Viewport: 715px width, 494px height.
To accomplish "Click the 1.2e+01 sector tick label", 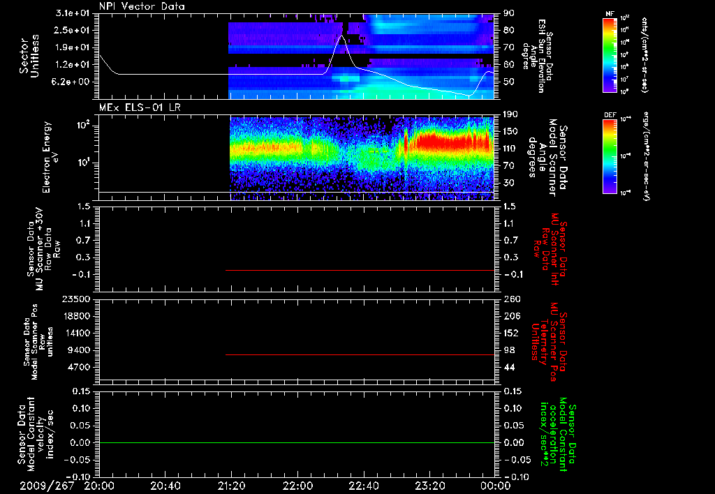I will point(73,65).
